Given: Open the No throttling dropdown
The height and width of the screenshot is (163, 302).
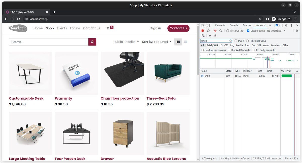Looking at the screenshot, I should (x=276, y=31).
